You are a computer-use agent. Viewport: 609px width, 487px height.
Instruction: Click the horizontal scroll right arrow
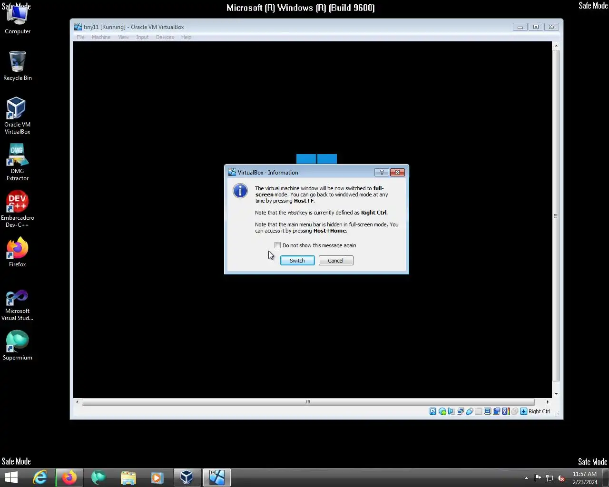pos(548,402)
